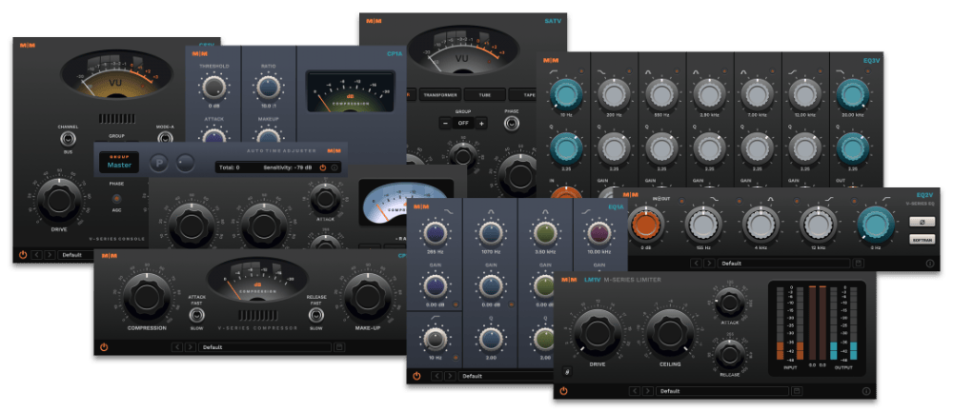Click the CEILING knob in LM1V limiter
Viewport: 953px width, 412px height.
tap(670, 332)
